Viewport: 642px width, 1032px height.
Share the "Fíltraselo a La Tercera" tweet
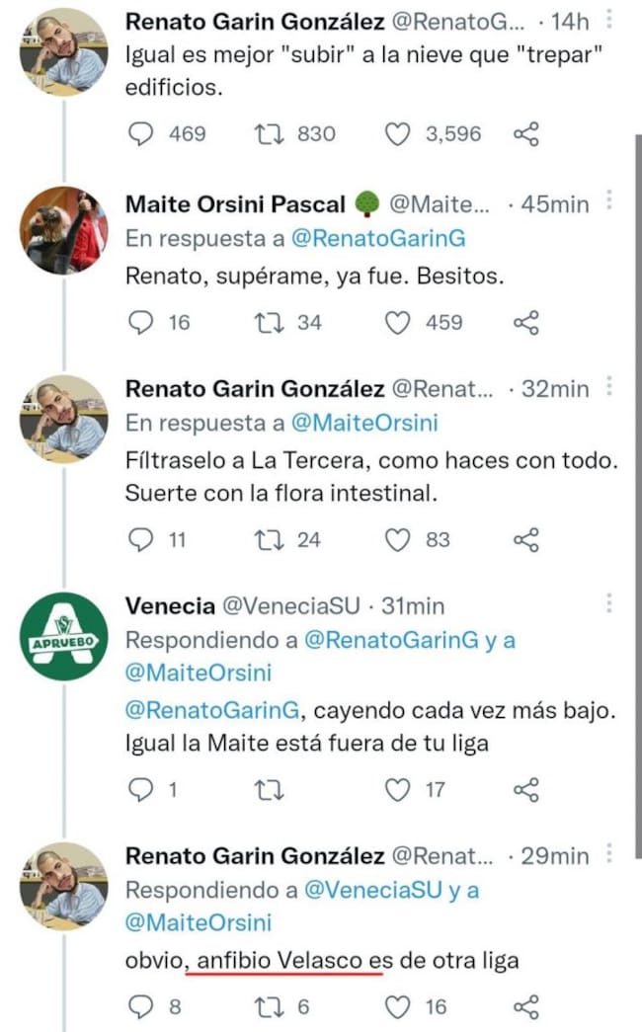pyautogui.click(x=526, y=539)
